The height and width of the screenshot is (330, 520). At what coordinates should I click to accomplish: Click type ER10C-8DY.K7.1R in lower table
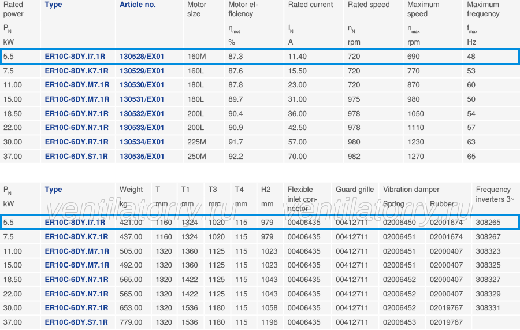77,237
